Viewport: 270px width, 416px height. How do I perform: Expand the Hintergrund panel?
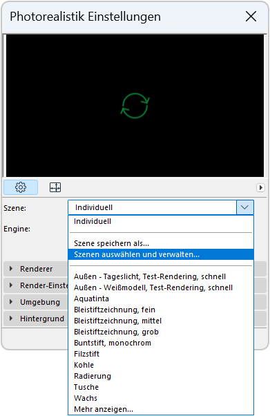pos(36,319)
